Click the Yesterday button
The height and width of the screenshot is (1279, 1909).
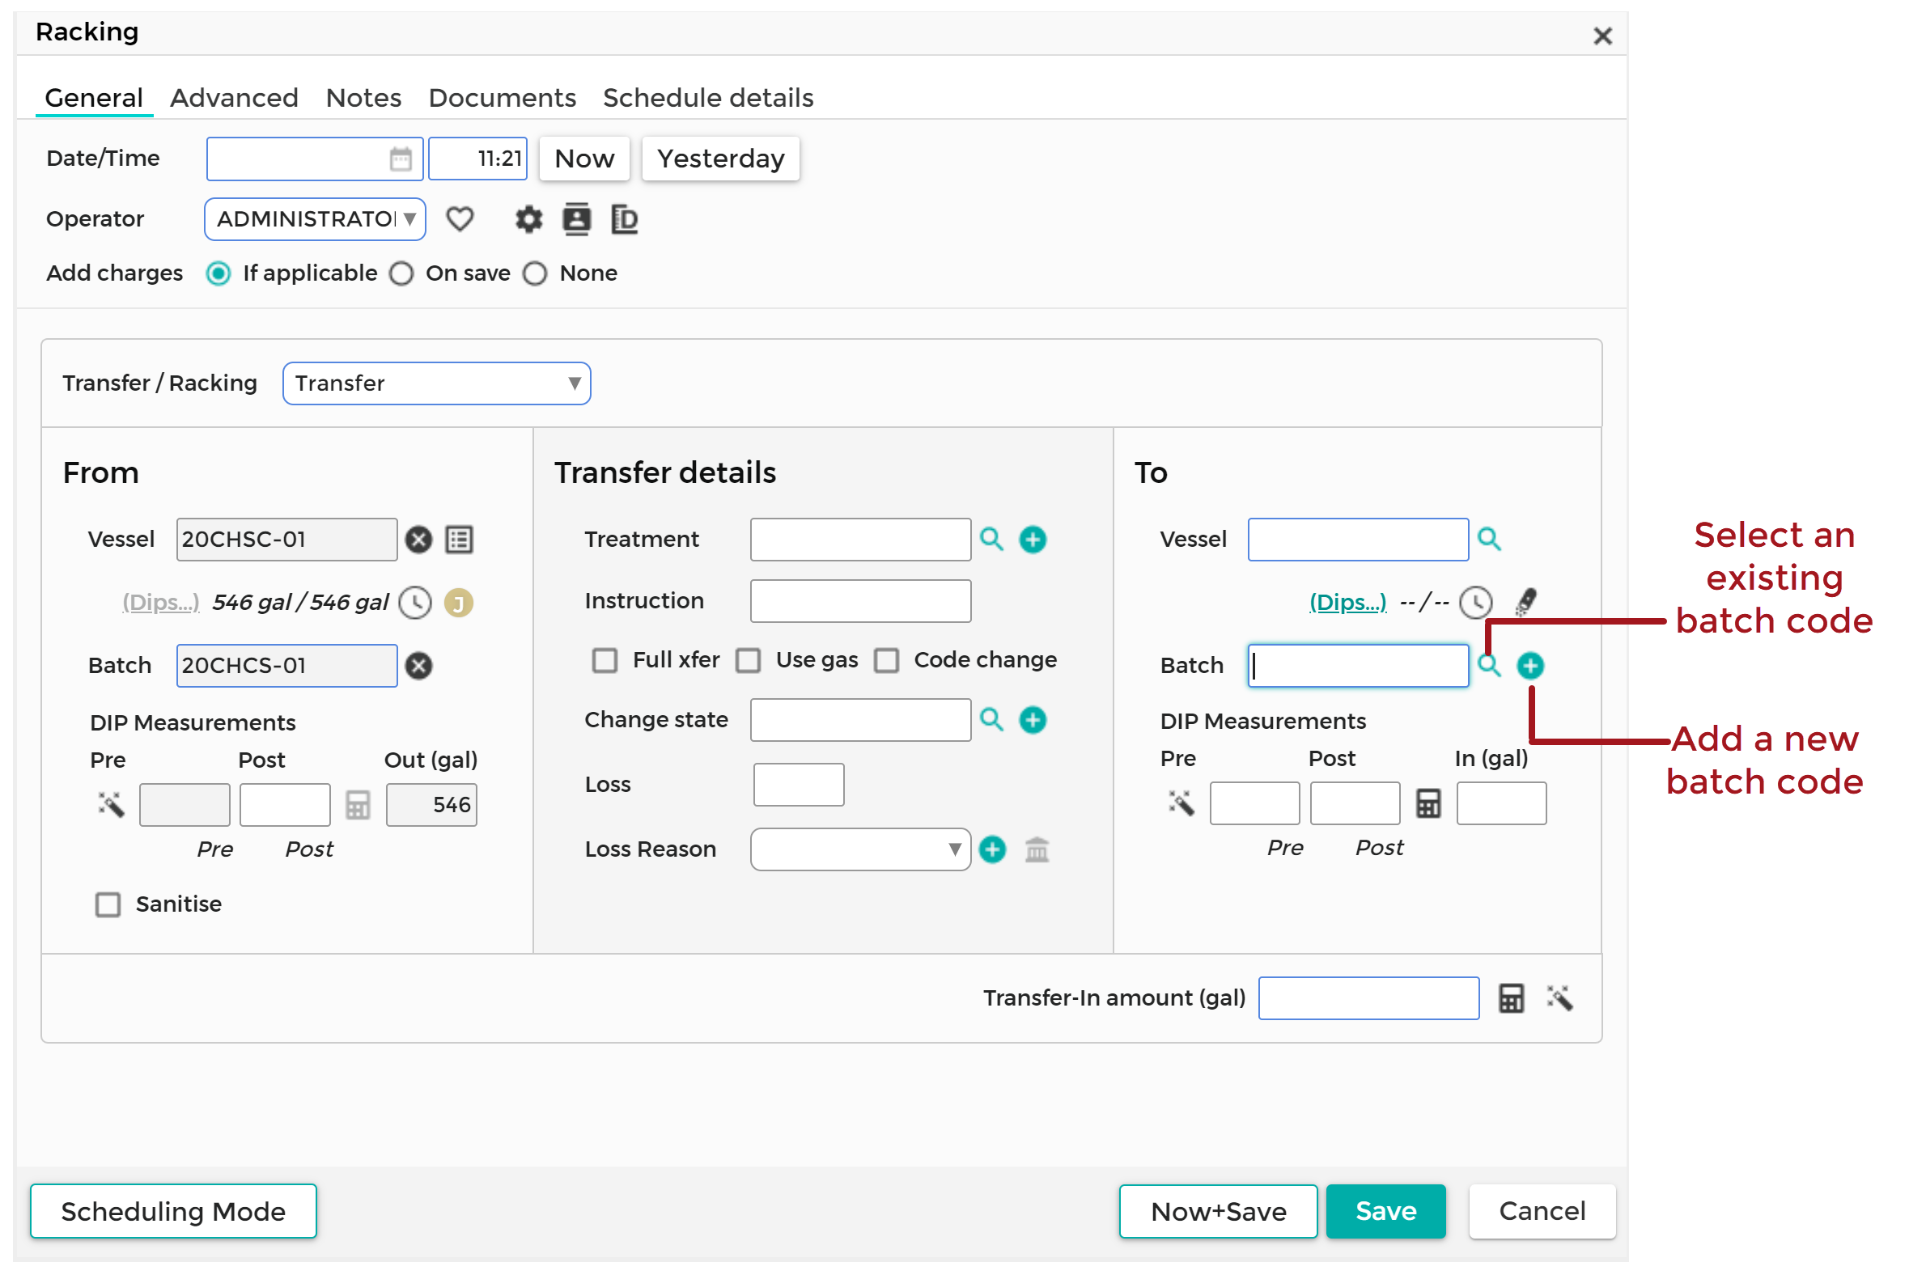[720, 159]
